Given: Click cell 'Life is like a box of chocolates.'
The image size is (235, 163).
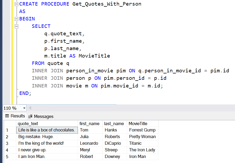Looking at the screenshot, I should tap(47, 130).
